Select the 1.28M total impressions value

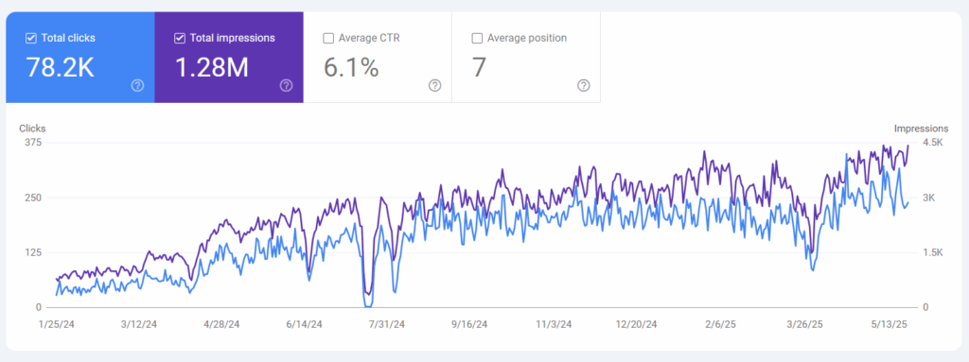click(x=212, y=67)
